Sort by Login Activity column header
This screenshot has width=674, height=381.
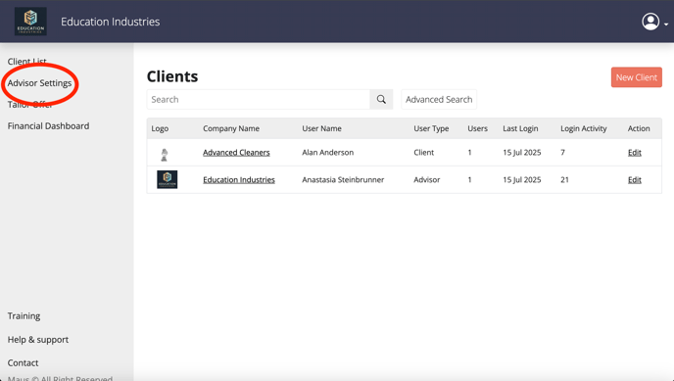pyautogui.click(x=583, y=128)
